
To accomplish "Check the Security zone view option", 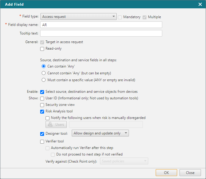I will click(42, 105).
